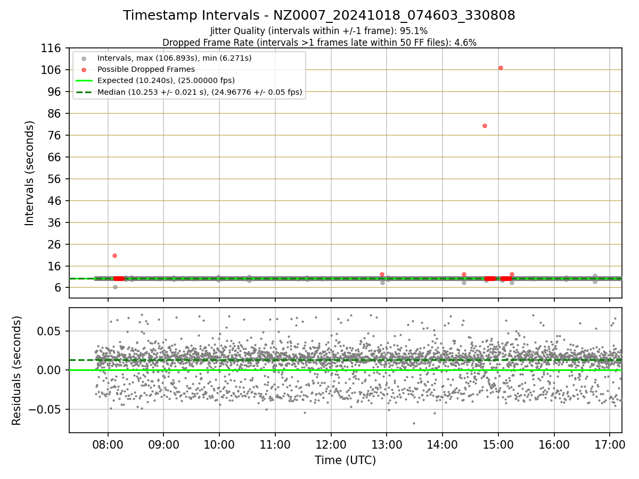639x479 pixels.
Task: Click the Intervals (seconds) y-axis label
Action: click(x=30, y=173)
